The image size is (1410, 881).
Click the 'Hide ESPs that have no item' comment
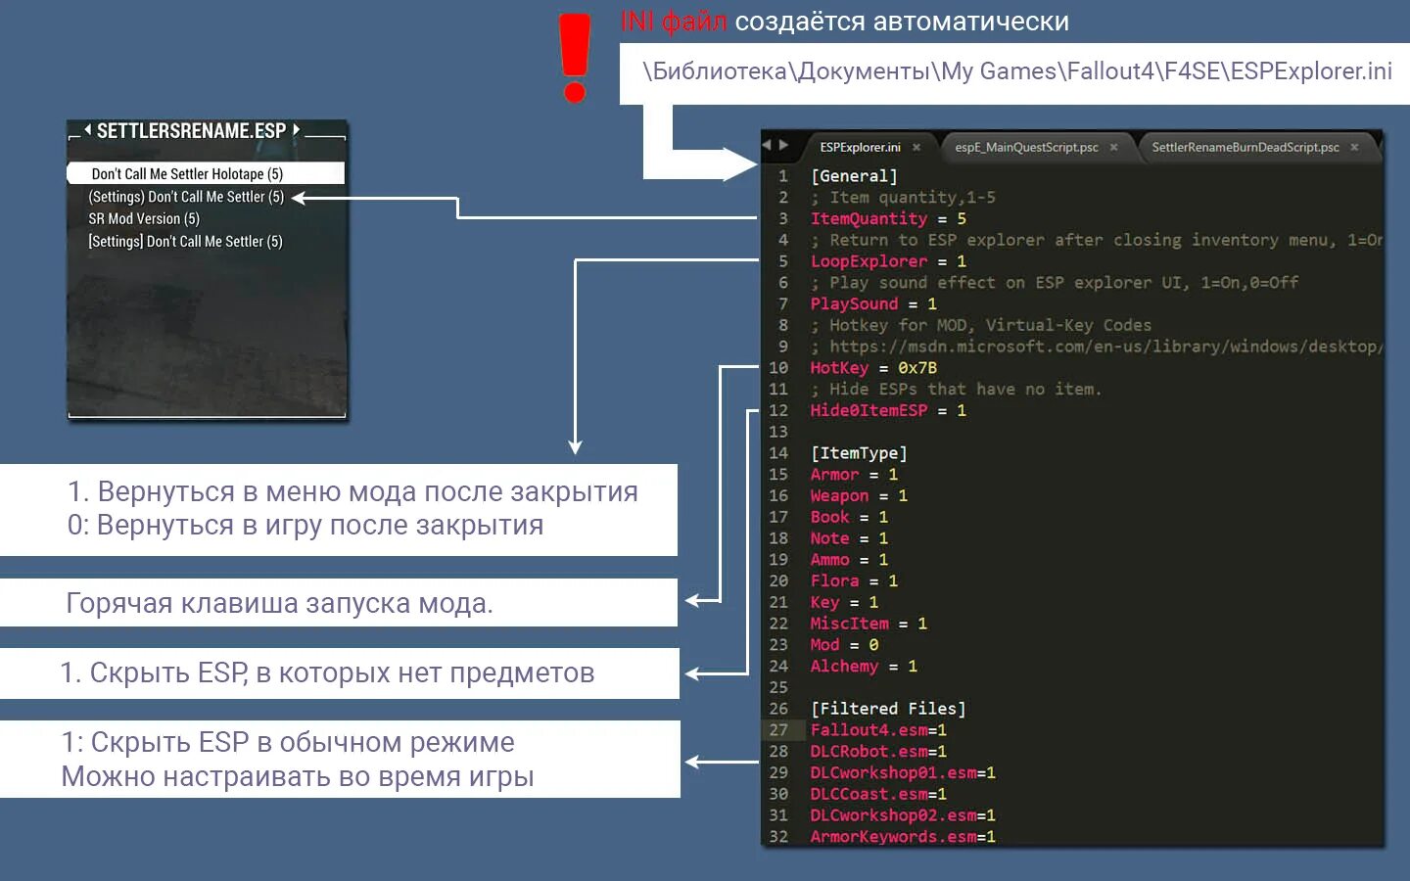coord(956,390)
